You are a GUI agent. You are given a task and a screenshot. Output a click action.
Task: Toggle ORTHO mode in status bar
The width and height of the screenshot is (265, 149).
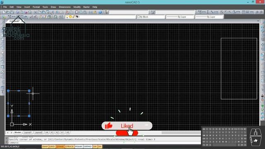[87, 147]
